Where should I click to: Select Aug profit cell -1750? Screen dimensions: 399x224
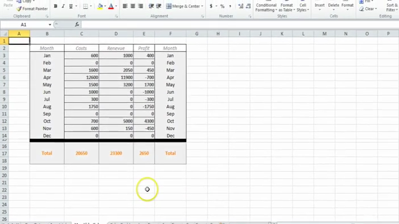[x=144, y=106]
